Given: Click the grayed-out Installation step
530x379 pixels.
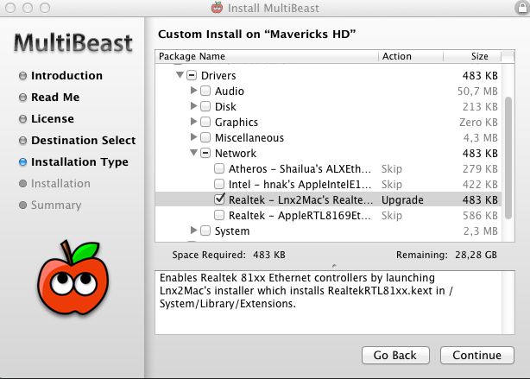Looking at the screenshot, I should pyautogui.click(x=54, y=184).
